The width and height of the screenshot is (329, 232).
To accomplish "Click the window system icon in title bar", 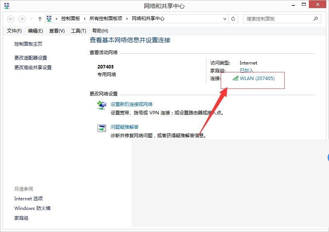I will pyautogui.click(x=7, y=6).
